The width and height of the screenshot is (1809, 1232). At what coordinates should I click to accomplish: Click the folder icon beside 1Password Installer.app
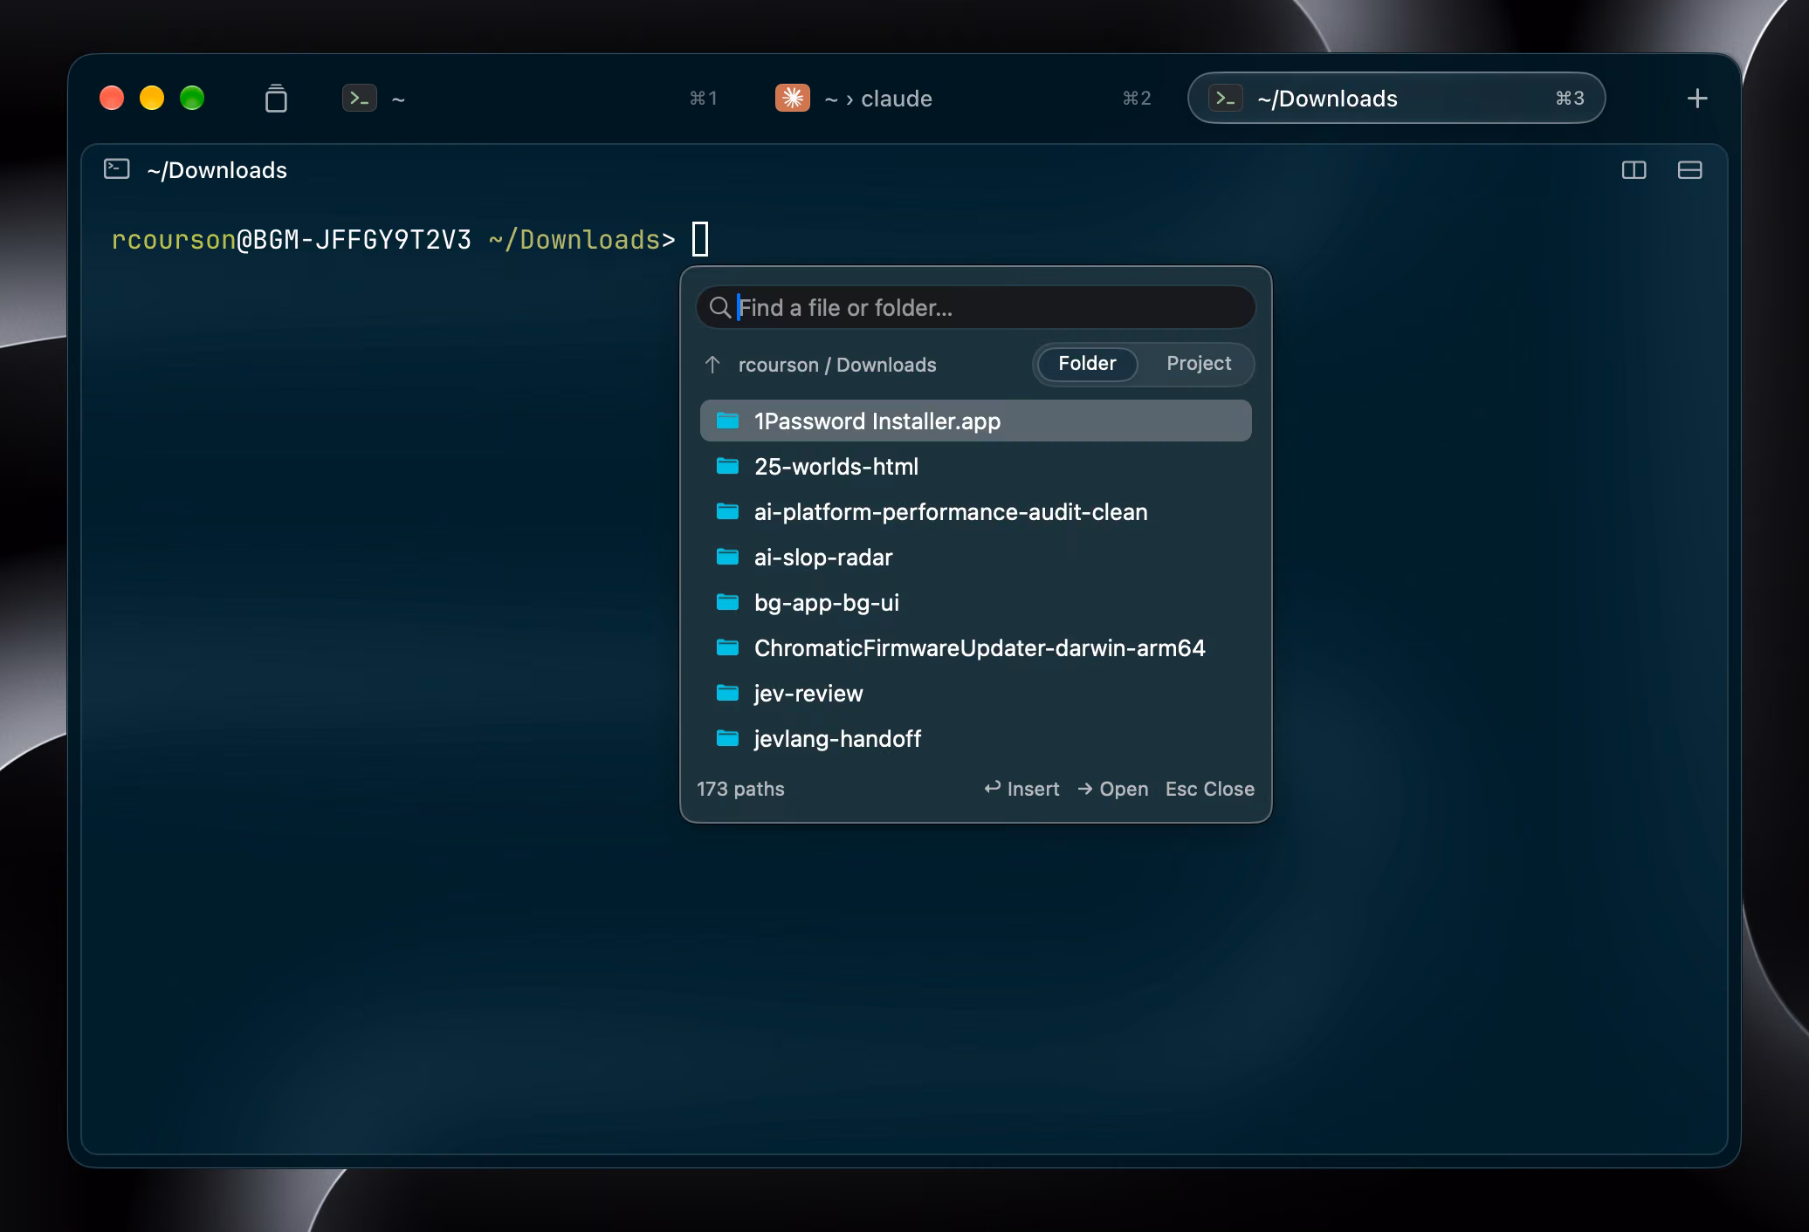[727, 421]
